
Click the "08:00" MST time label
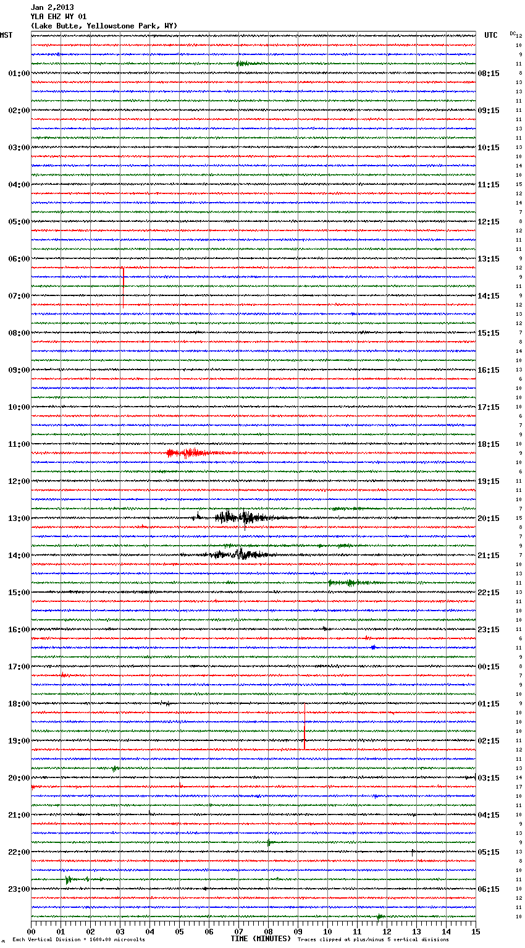[19, 333]
